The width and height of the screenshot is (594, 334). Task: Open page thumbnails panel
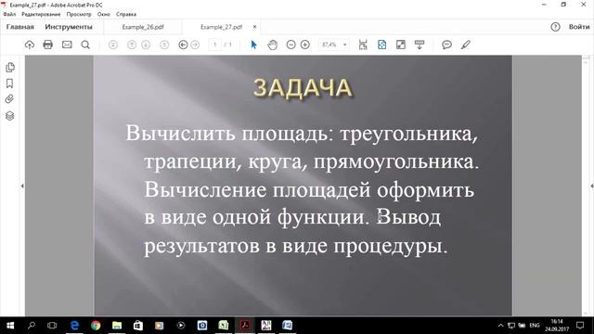[x=10, y=68]
